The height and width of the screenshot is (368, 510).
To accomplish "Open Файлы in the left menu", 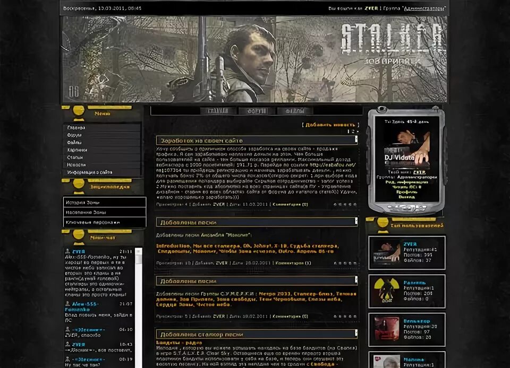I will (x=101, y=143).
